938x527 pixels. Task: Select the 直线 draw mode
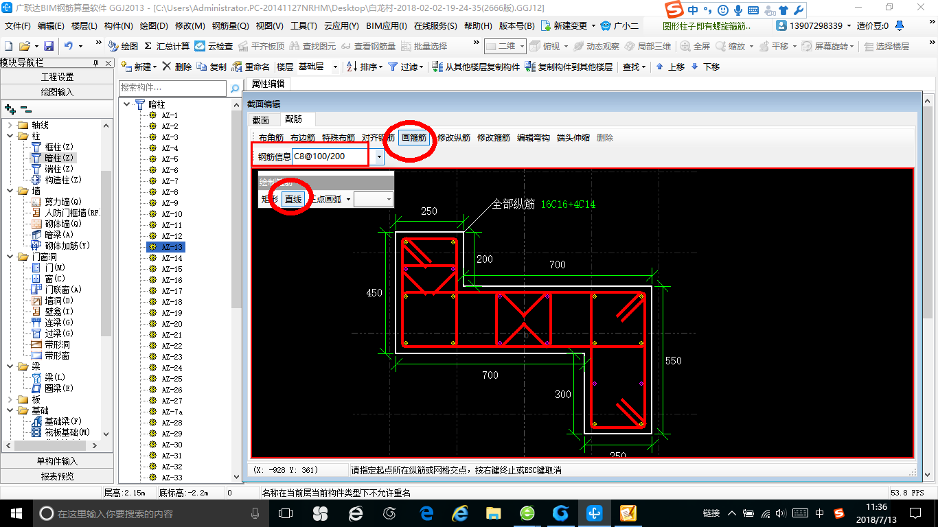(x=293, y=199)
